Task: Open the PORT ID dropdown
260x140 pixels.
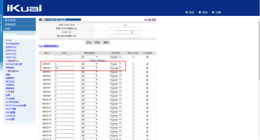Action: pos(125,32)
